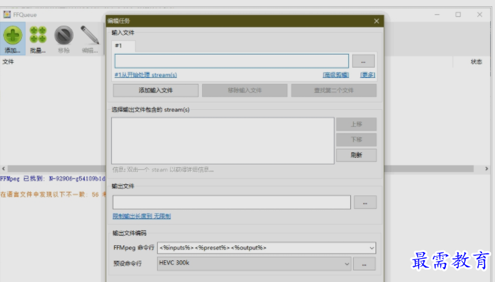Click the output file path field
495x282 pixels.
231,202
